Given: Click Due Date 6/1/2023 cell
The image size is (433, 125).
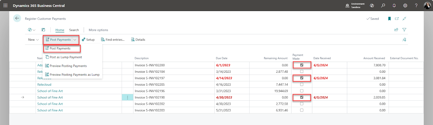Looking at the screenshot, I should pos(232,65).
